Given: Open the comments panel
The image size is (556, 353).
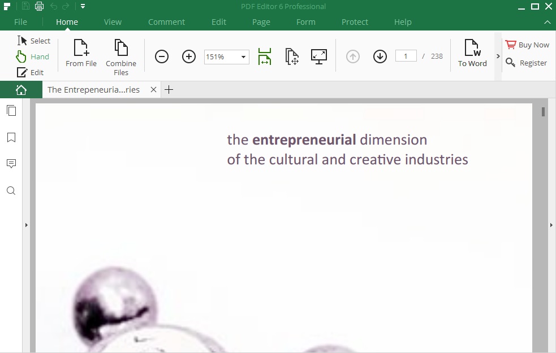Looking at the screenshot, I should click(11, 164).
